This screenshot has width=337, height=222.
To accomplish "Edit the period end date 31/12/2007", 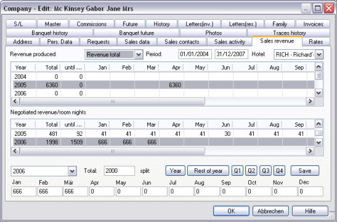I will pos(231,54).
